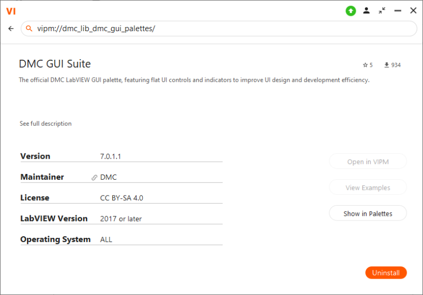
Task: Click the package description sentence
Action: pos(194,80)
